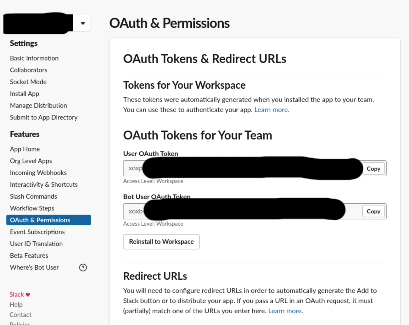Open the app selector dropdown arrow

(83, 23)
